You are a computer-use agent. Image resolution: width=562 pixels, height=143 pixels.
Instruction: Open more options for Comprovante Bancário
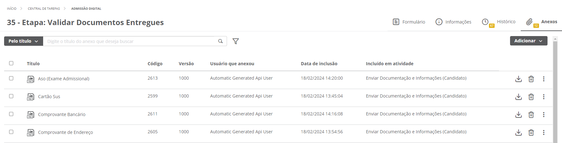tap(543, 115)
